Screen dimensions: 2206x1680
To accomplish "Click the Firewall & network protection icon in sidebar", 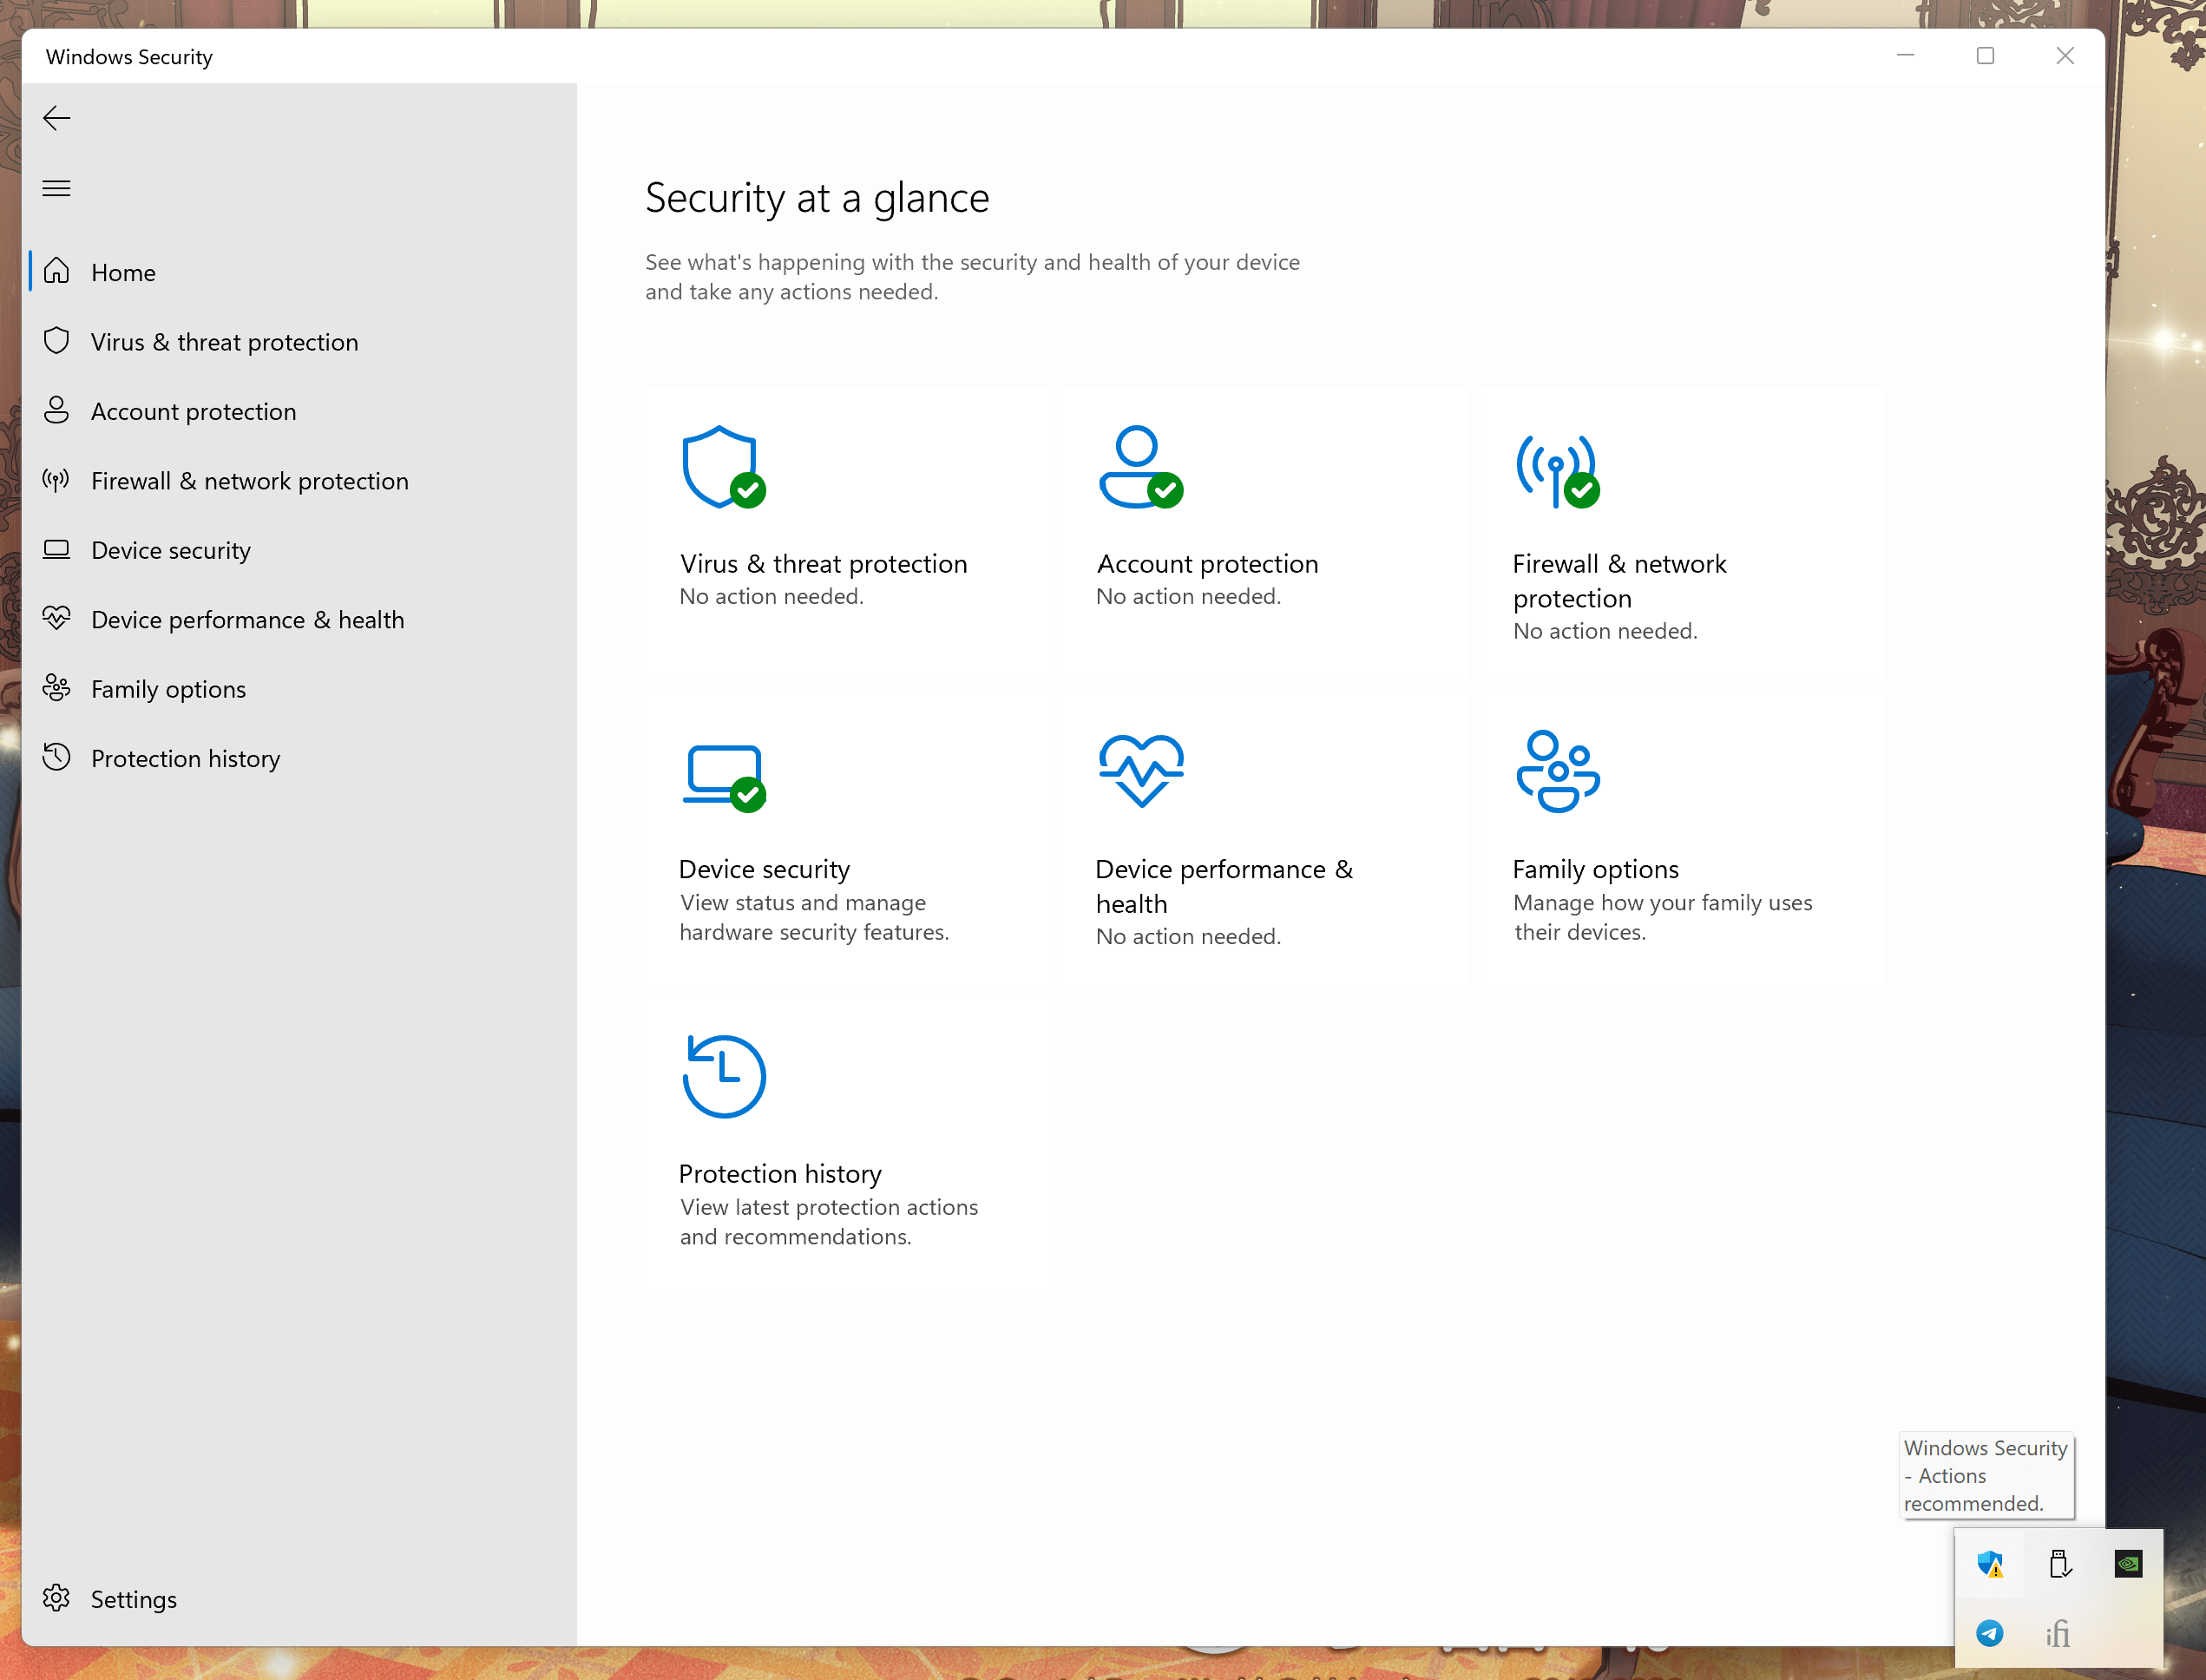I will tap(57, 480).
